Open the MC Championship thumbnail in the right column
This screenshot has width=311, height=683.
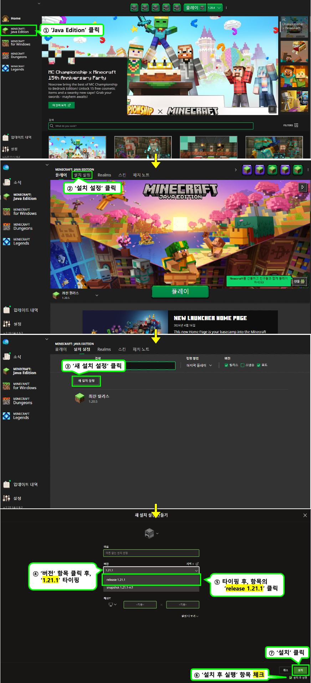point(294,27)
